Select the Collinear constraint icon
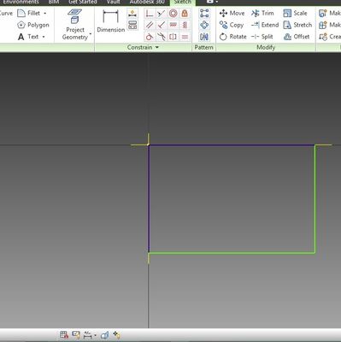 [x=162, y=14]
